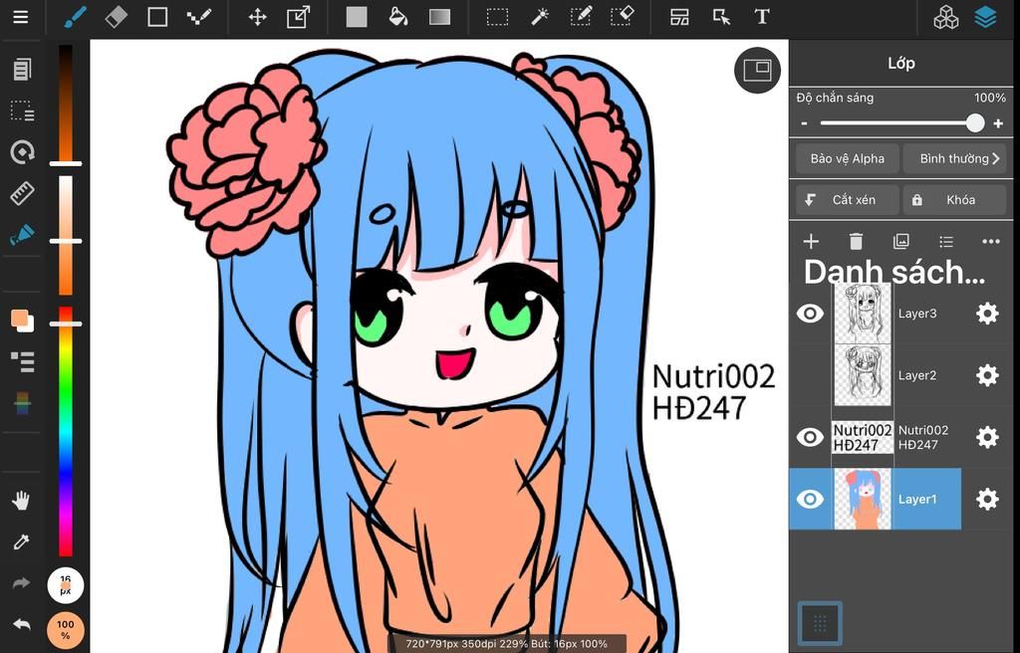Select the Nutri002 HĐ247 layer thumbnail
Viewport: 1020px width, 653px height.
[x=863, y=437]
